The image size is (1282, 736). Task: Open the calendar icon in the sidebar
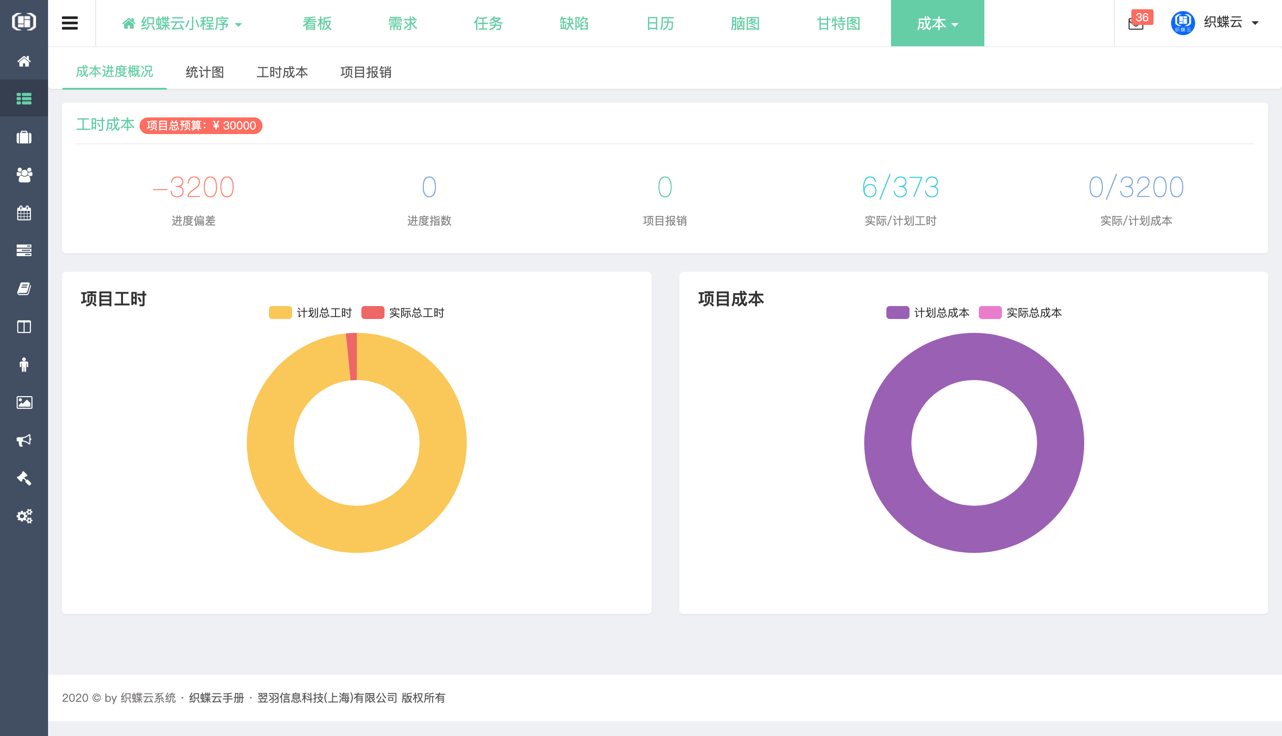tap(24, 213)
